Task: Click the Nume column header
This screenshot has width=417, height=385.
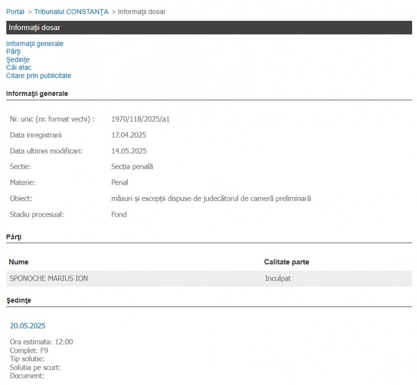Action: pyautogui.click(x=19, y=262)
